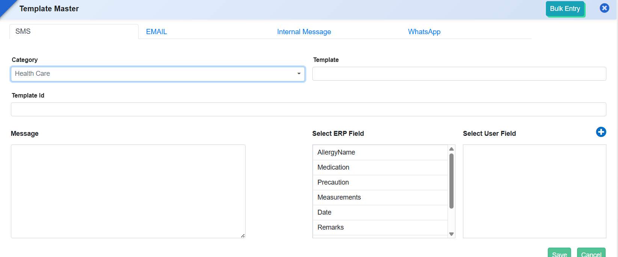This screenshot has width=618, height=257.
Task: Select the WhatsApp tab
Action: 424,32
